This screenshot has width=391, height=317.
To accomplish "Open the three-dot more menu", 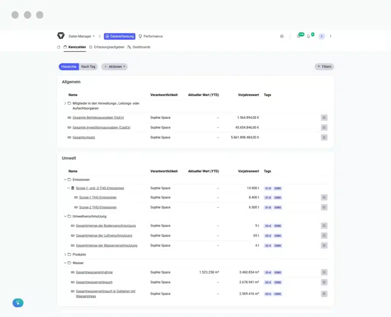I will pyautogui.click(x=331, y=36).
